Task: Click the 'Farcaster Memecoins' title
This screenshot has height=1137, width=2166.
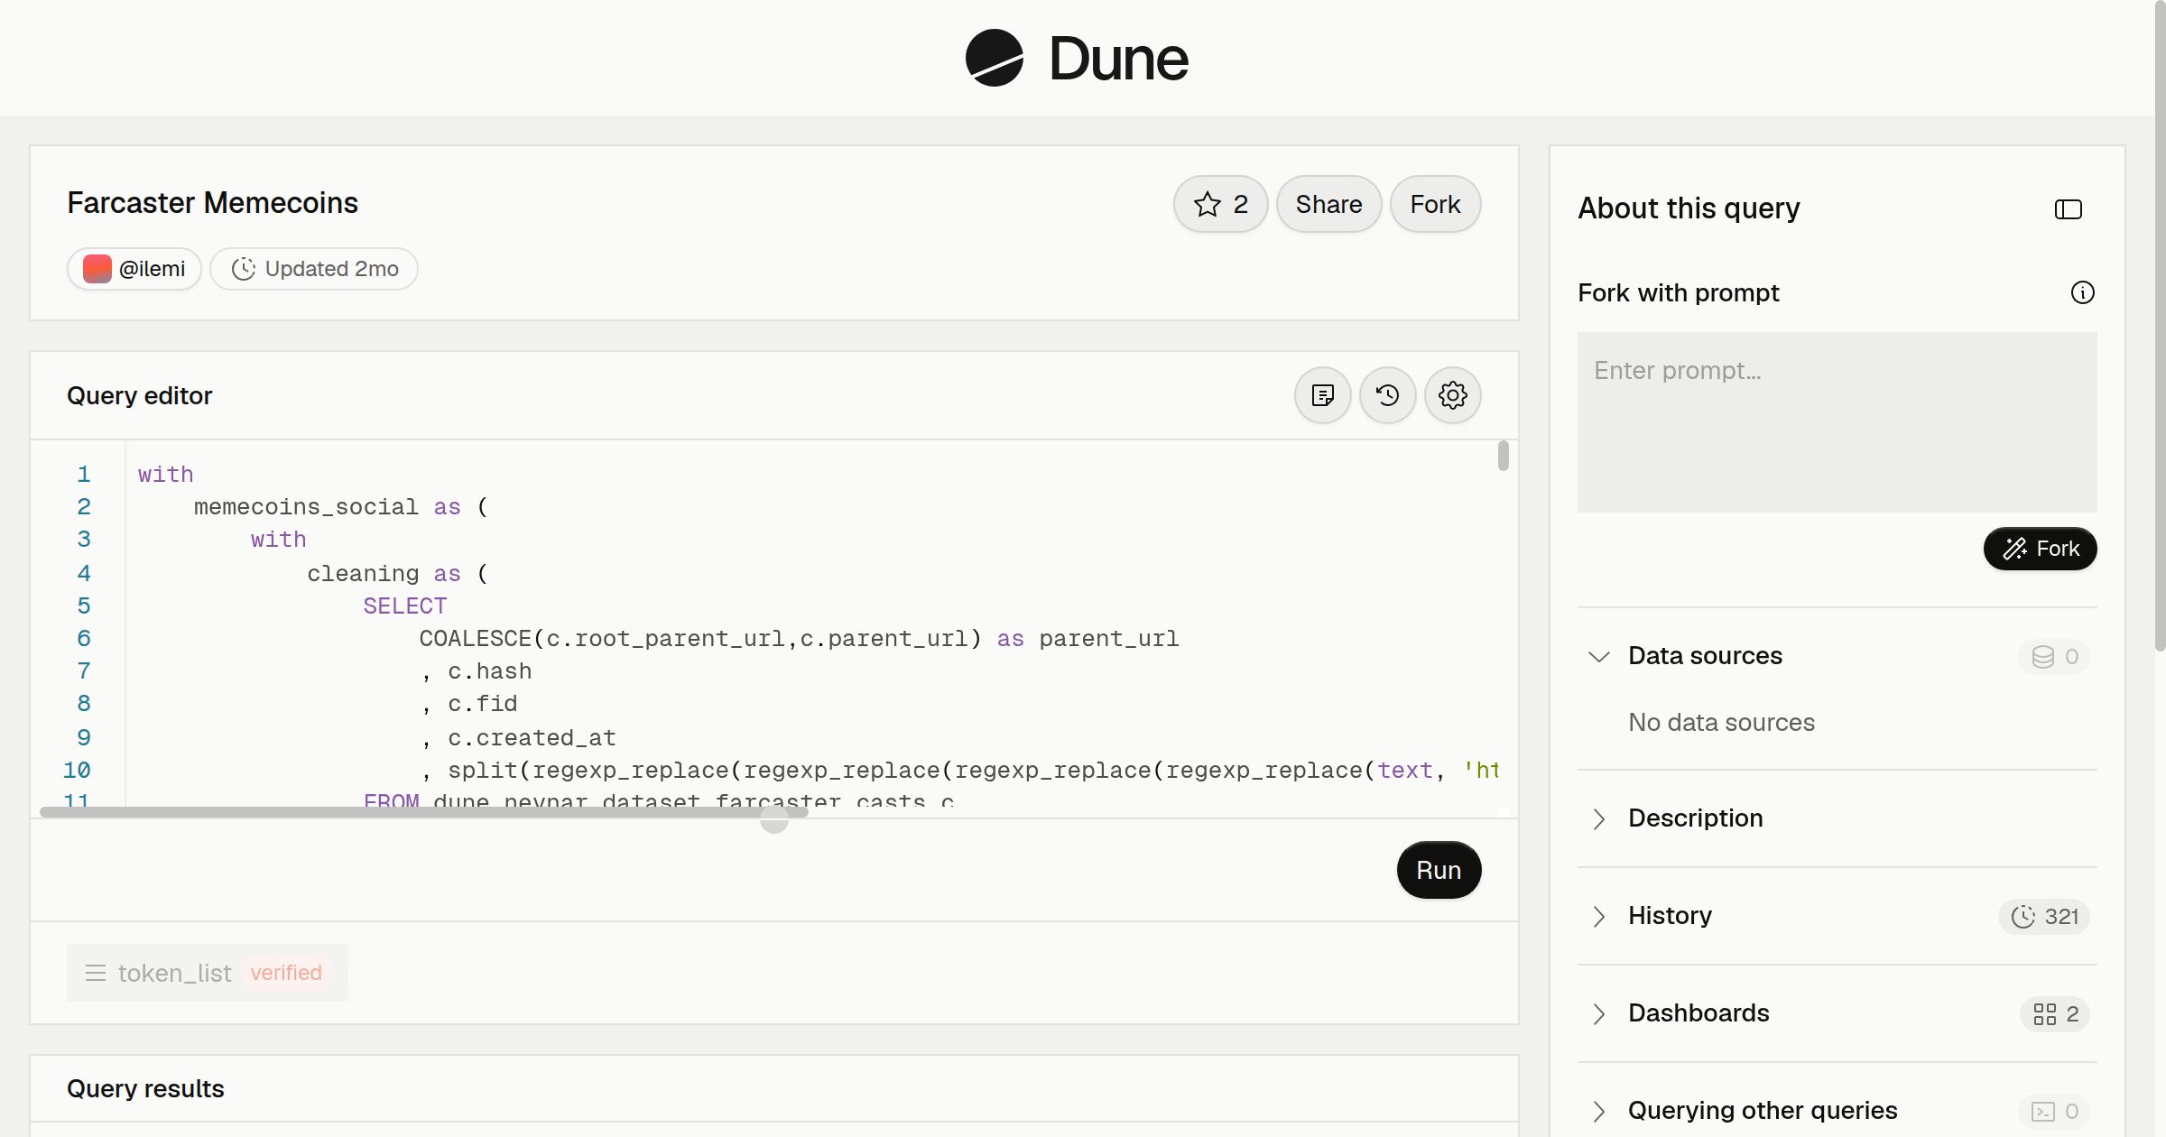Action: 213,203
